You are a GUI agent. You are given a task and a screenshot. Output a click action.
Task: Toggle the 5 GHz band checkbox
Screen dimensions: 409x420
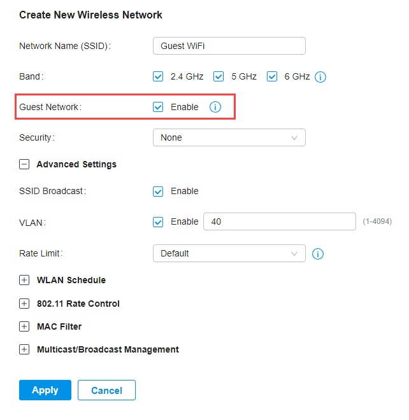click(219, 77)
